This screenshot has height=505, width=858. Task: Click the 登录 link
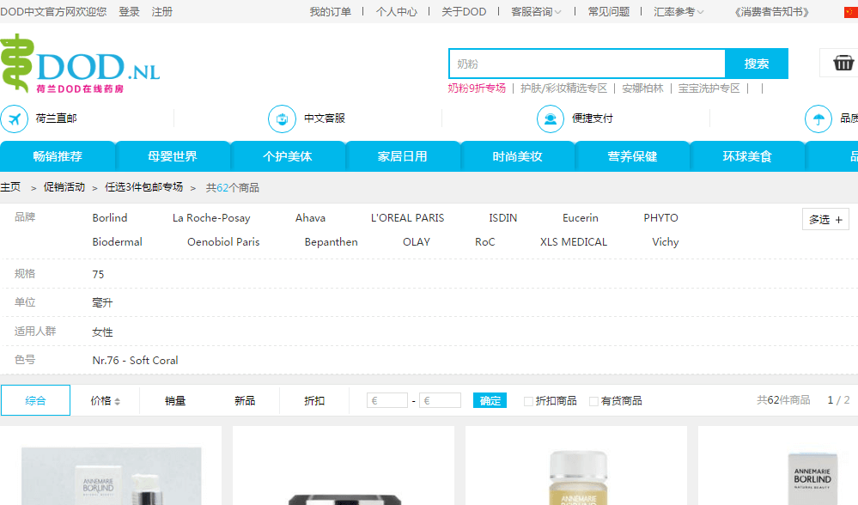coord(129,12)
